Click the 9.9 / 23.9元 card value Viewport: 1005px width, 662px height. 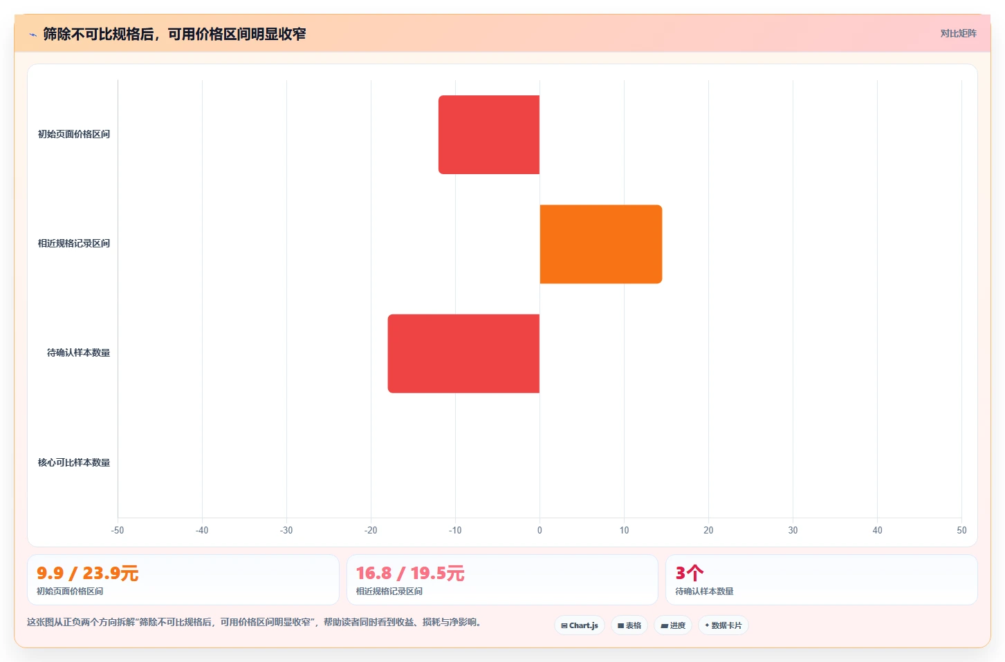[x=88, y=573]
